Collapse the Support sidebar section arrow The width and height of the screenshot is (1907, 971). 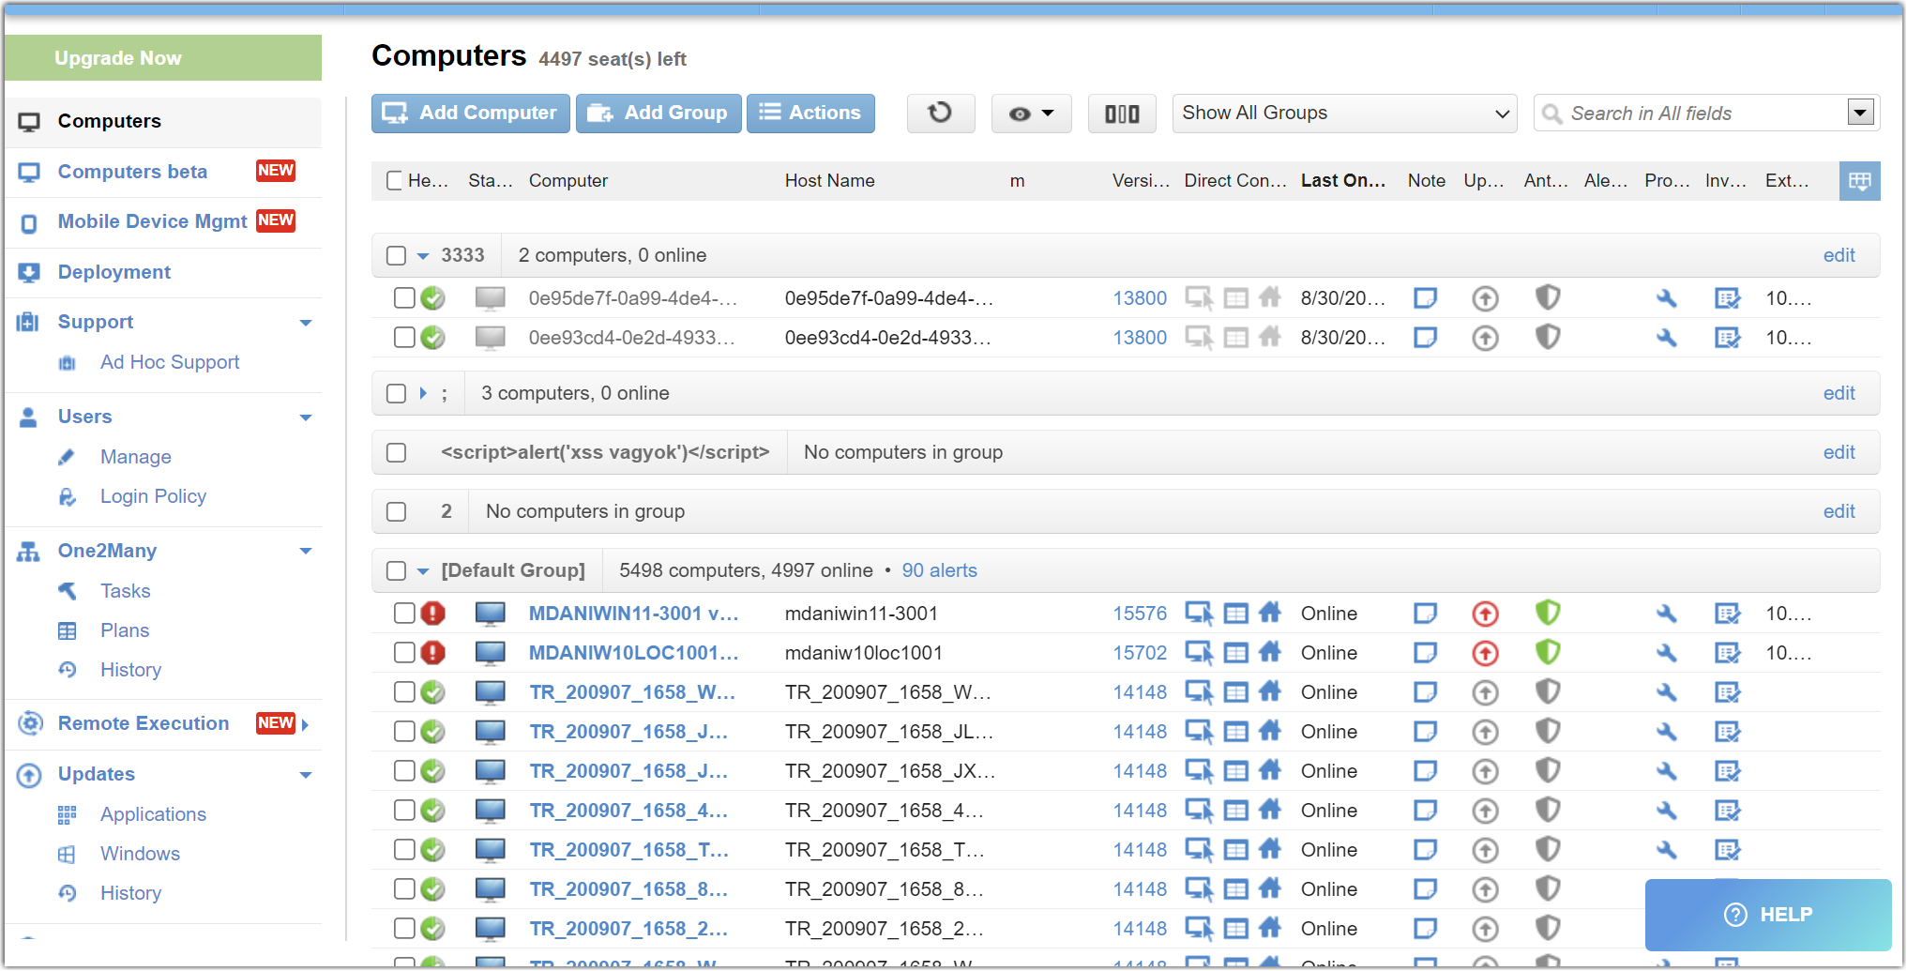[306, 323]
